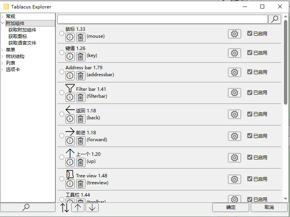Show info for the forward add-on
Viewport: 290px width, 217px height.
pyautogui.click(x=70, y=140)
